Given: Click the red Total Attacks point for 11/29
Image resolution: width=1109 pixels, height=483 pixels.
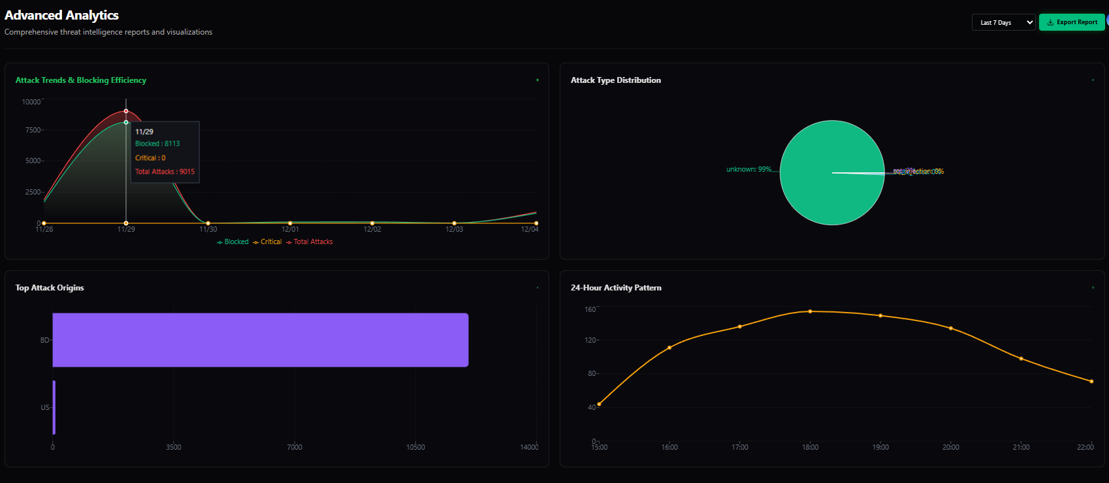Looking at the screenshot, I should point(126,111).
